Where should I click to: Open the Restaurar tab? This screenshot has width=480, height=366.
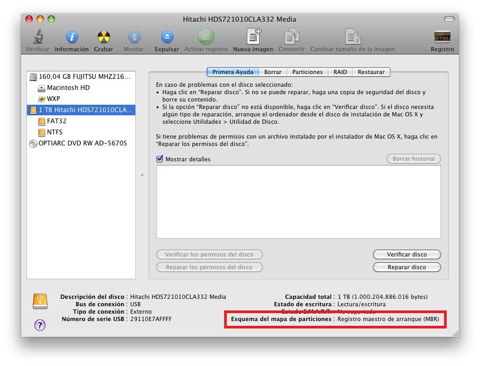click(x=371, y=72)
